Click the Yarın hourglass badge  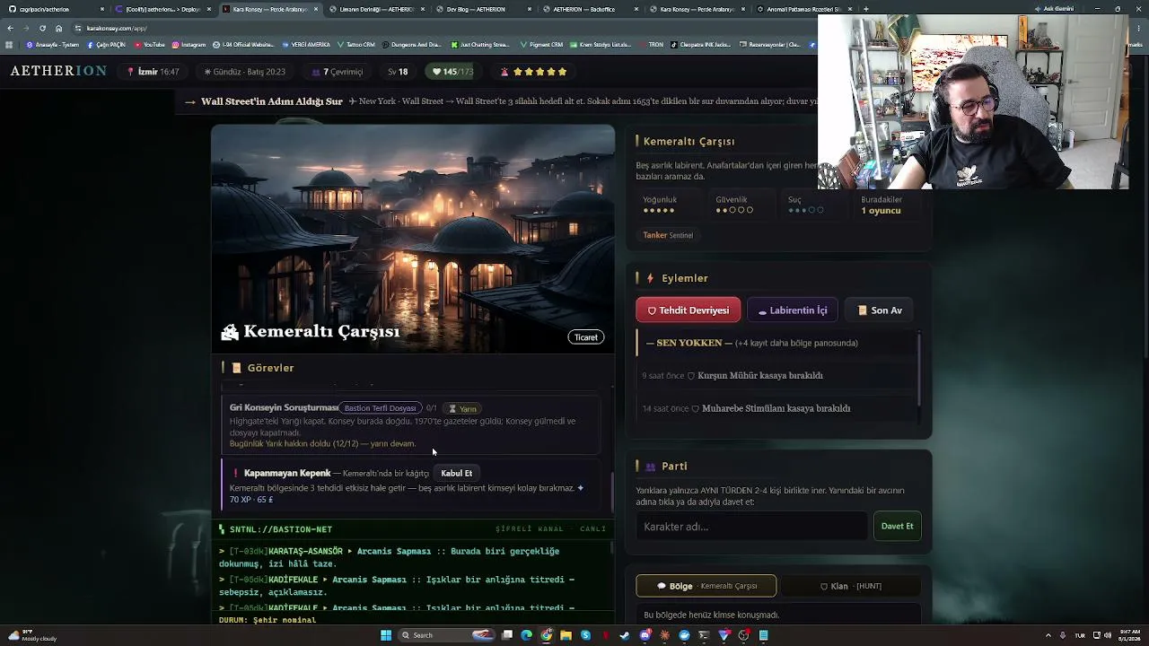[x=462, y=408]
